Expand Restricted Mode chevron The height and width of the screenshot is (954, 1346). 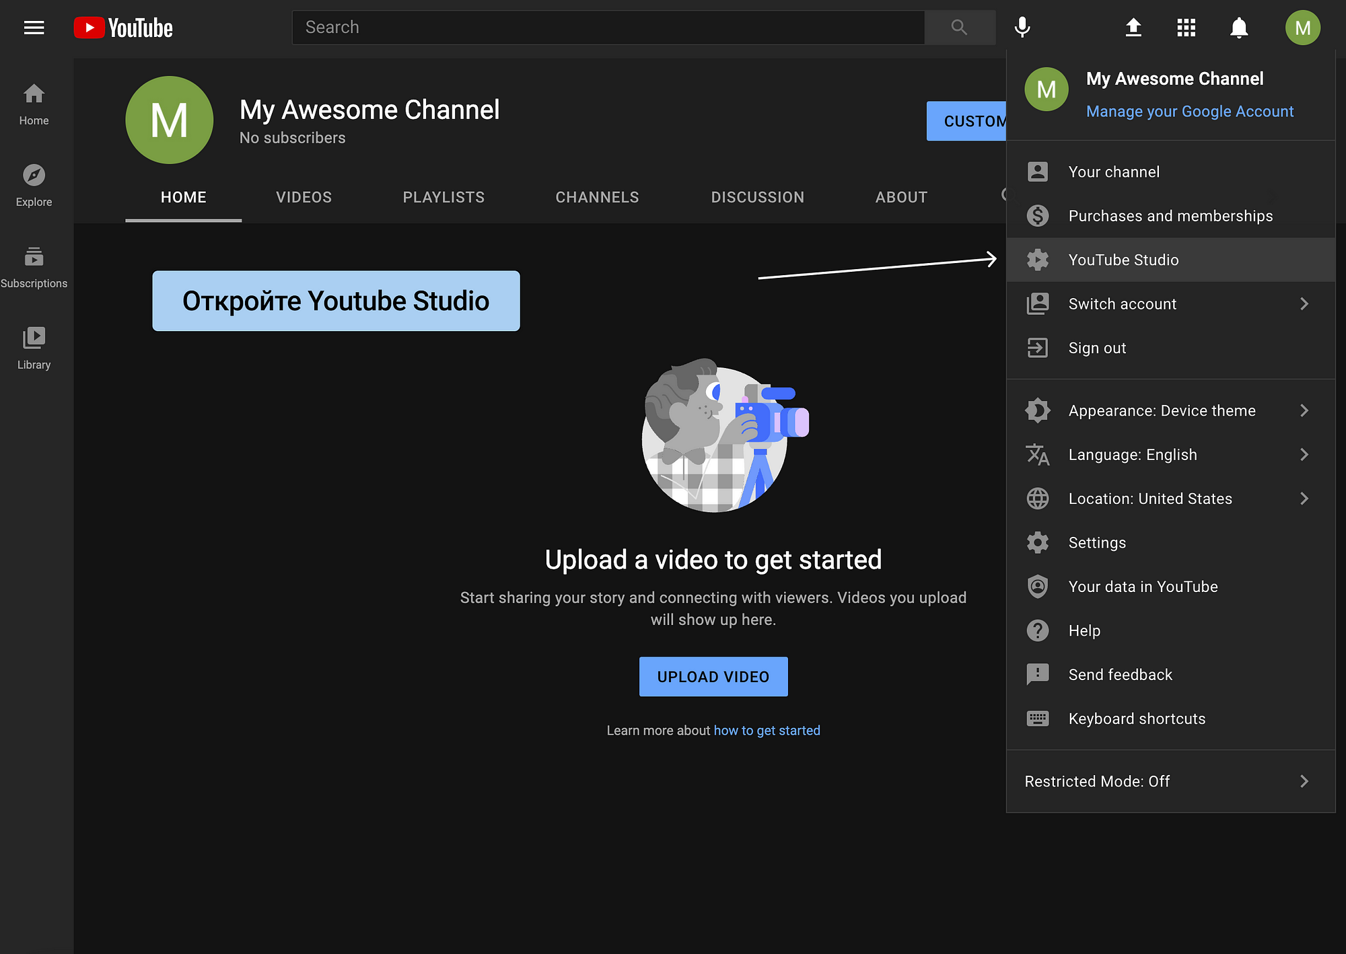pos(1304,781)
